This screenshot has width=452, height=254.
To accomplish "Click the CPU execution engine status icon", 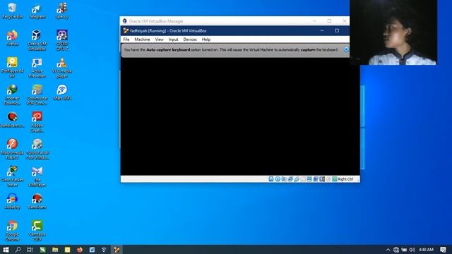I will pos(322,179).
